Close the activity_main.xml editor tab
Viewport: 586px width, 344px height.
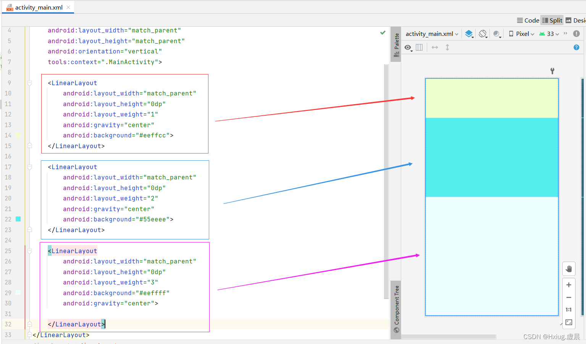[x=68, y=7]
